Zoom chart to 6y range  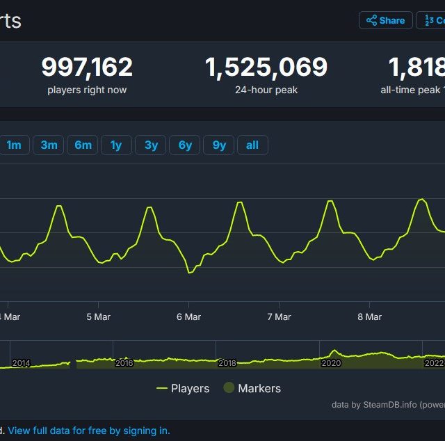[185, 145]
